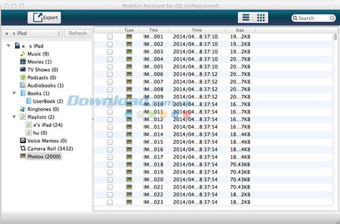Collapse the Books tree node

pyautogui.click(x=14, y=93)
